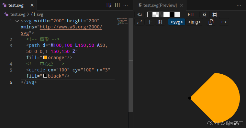
Task: Close the test.svg editor tab
Action: pyautogui.click(x=32, y=5)
